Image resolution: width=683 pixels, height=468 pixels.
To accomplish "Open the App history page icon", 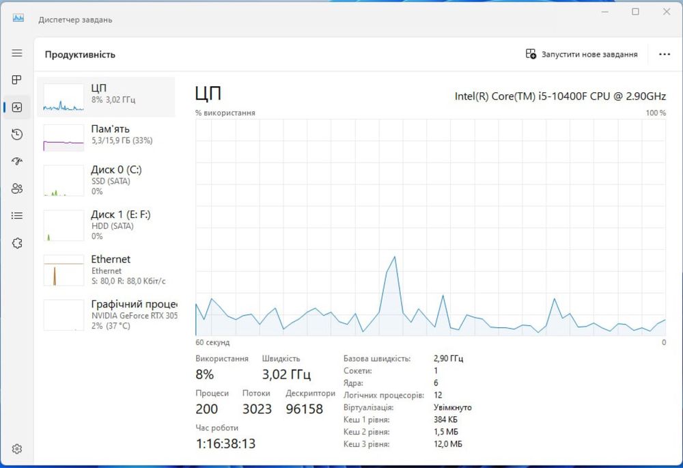I will 17,134.
